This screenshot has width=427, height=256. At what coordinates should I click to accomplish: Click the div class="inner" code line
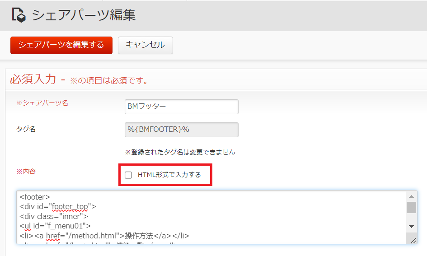pyautogui.click(x=54, y=216)
